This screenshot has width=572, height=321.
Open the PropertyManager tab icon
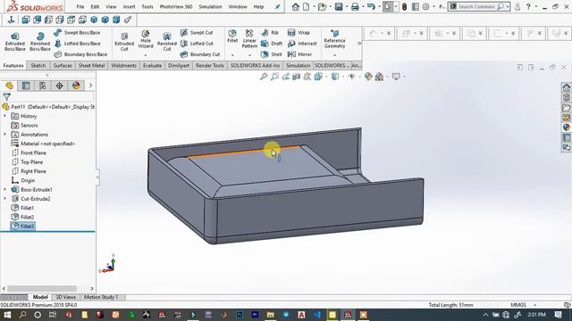click(x=26, y=86)
